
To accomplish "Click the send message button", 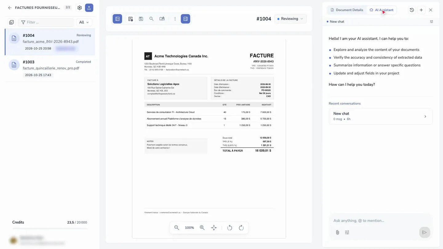I will [425, 232].
